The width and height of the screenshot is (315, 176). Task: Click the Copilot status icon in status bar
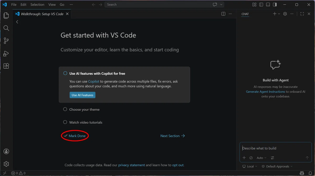click(x=302, y=173)
